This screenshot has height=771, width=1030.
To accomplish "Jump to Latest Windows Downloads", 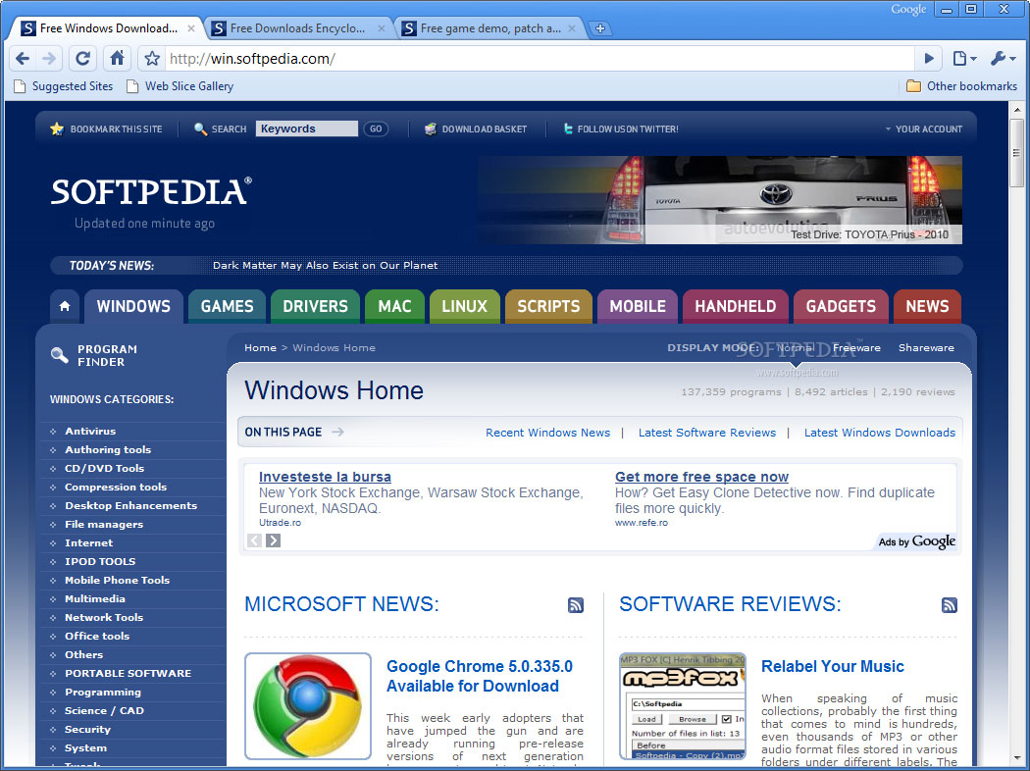I will [880, 433].
